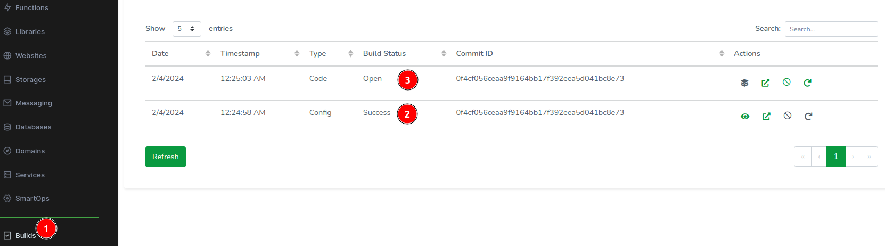The height and width of the screenshot is (246, 885).
Task: Open external link icon for the Config build
Action: (x=766, y=117)
